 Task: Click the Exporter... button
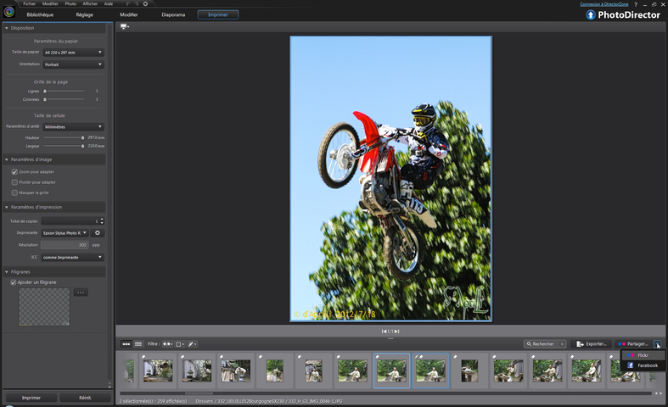592,343
